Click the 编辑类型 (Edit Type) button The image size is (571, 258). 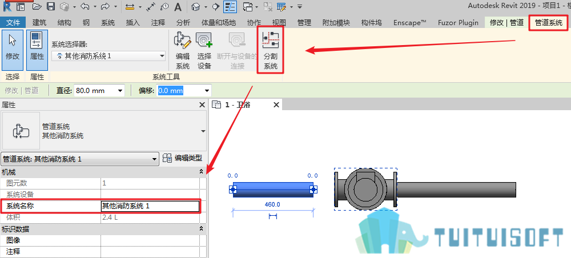[182, 158]
